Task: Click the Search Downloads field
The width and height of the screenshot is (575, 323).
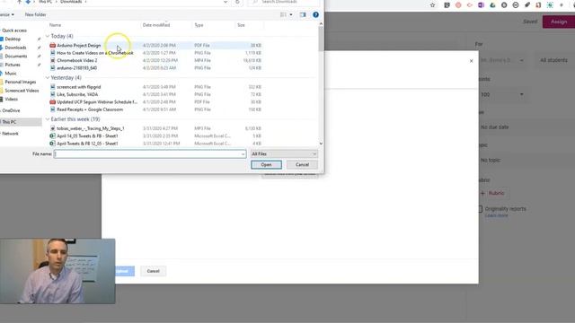Action: (x=283, y=2)
